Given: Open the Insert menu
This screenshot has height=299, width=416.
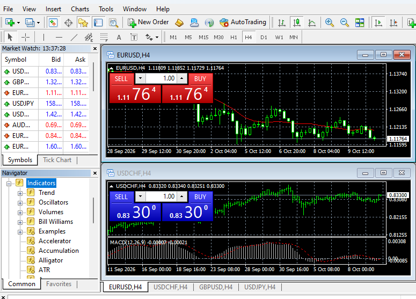Looking at the screenshot, I should 53,9.
